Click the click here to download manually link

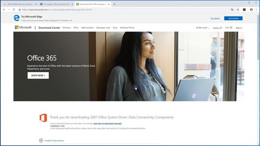point(107,123)
